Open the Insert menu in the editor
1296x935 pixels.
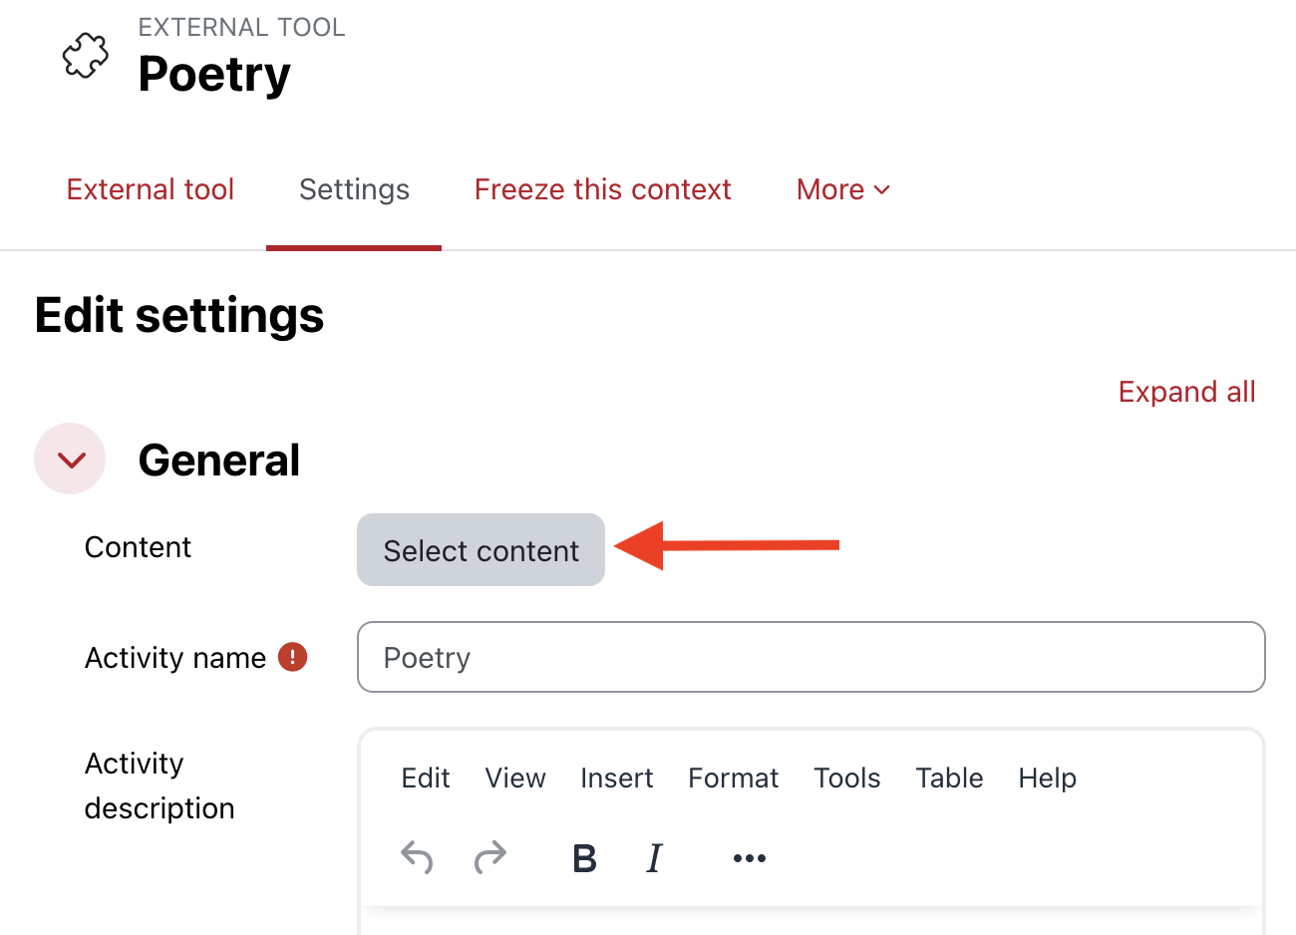point(616,778)
